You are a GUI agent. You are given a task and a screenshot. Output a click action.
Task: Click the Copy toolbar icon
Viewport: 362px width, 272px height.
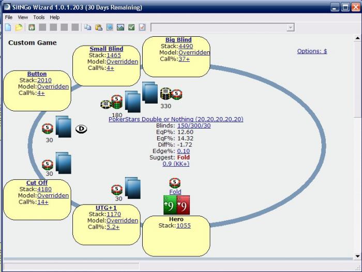tap(87, 27)
